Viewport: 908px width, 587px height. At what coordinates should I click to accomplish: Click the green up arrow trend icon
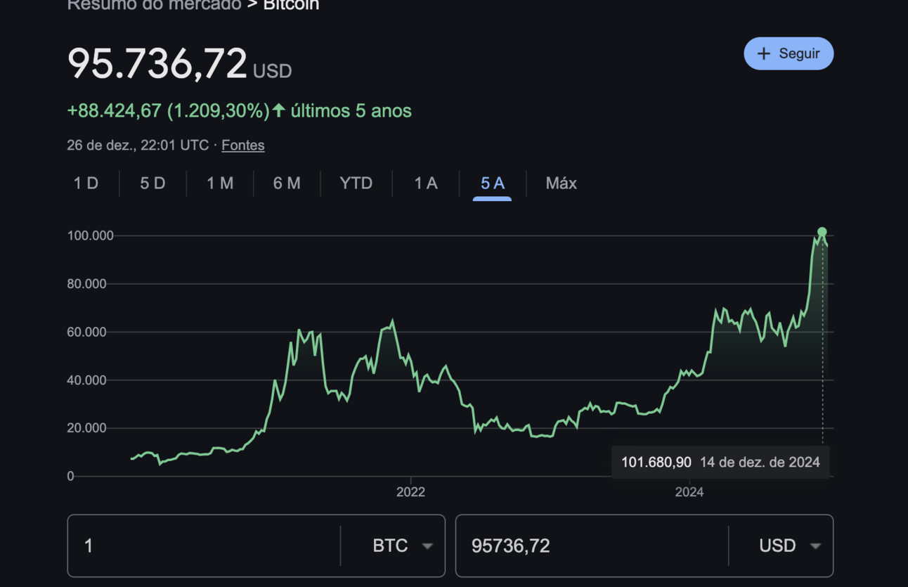pos(279,110)
